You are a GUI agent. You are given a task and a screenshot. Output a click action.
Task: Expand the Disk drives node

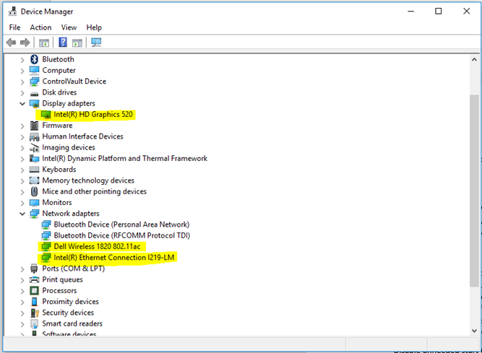pos(22,92)
